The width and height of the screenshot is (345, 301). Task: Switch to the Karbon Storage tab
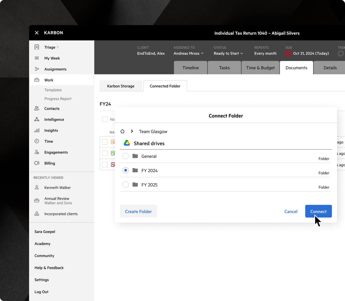121,86
